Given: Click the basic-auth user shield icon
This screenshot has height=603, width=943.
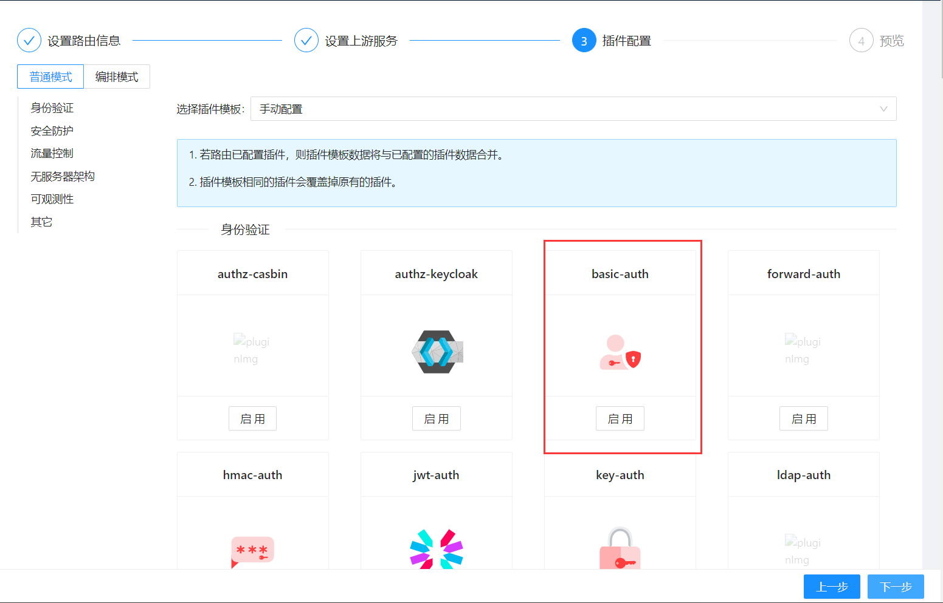Looking at the screenshot, I should tap(620, 352).
